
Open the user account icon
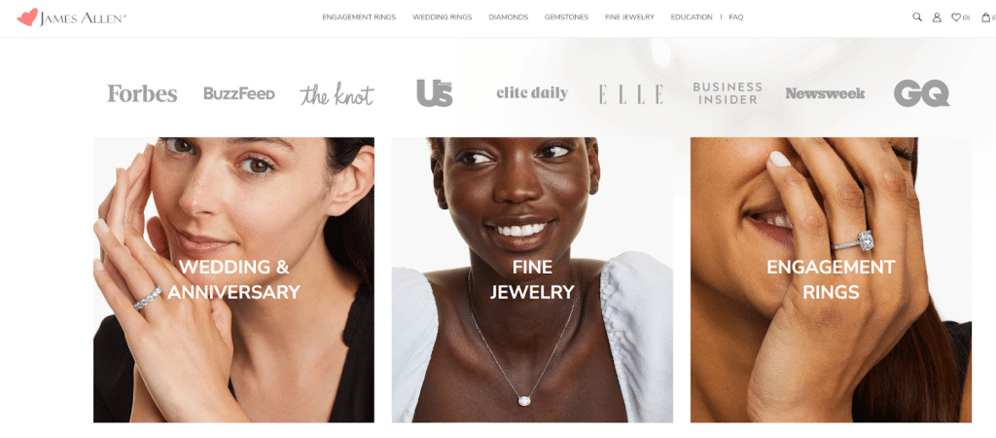click(x=937, y=18)
